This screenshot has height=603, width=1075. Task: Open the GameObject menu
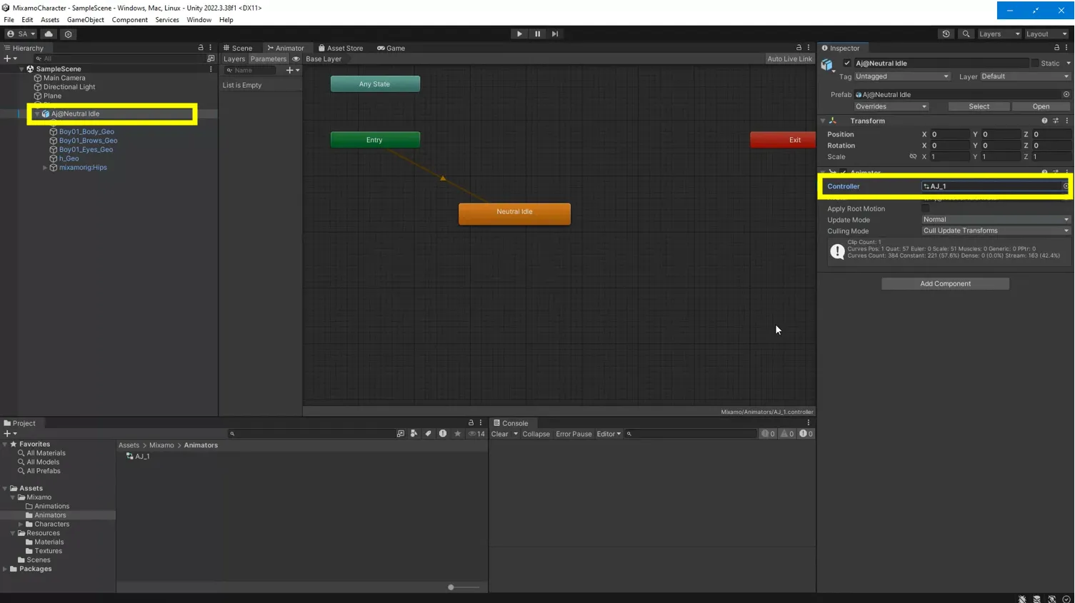pos(85,19)
